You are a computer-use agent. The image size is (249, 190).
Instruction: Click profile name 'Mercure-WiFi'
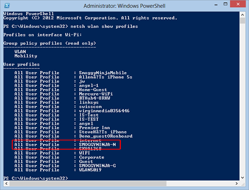tap(96, 94)
